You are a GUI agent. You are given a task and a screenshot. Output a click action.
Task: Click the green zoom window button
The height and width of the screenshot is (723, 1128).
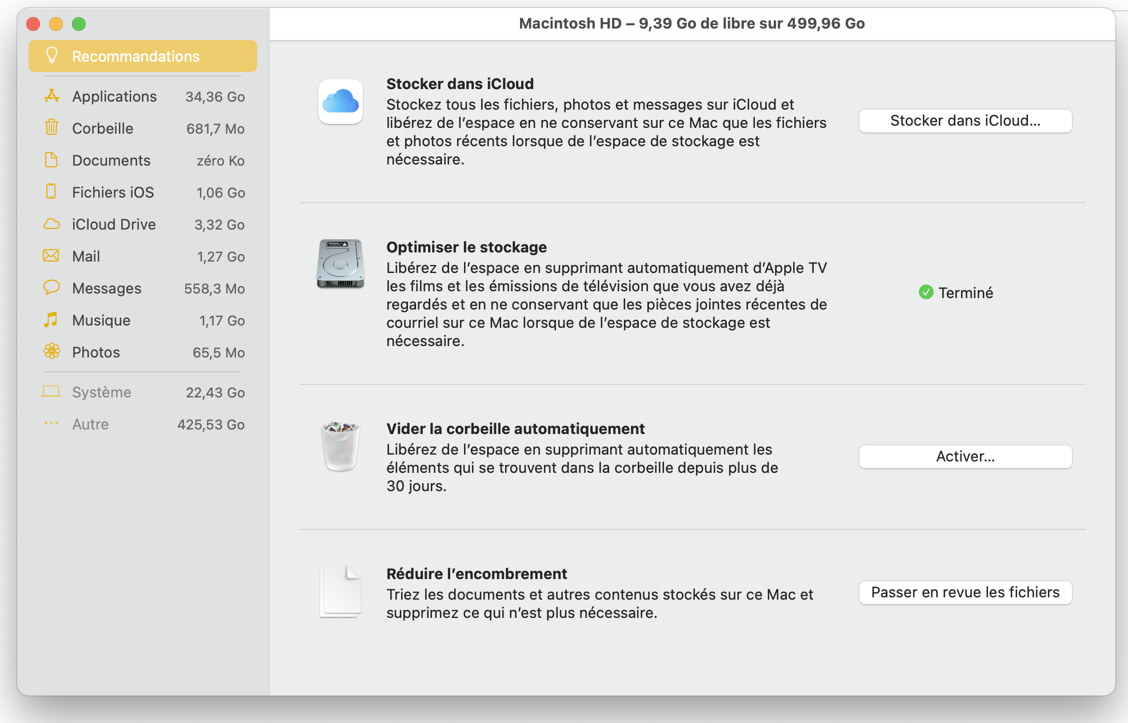(x=79, y=24)
